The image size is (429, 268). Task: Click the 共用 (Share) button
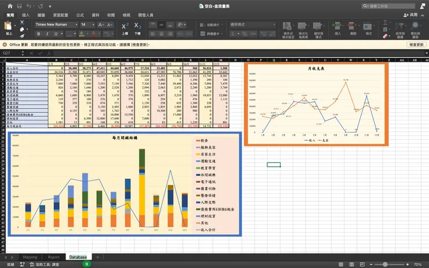point(410,15)
